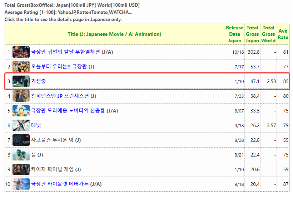Click the 사고물건 무서운 방 poster thumbnail

tap(21, 140)
